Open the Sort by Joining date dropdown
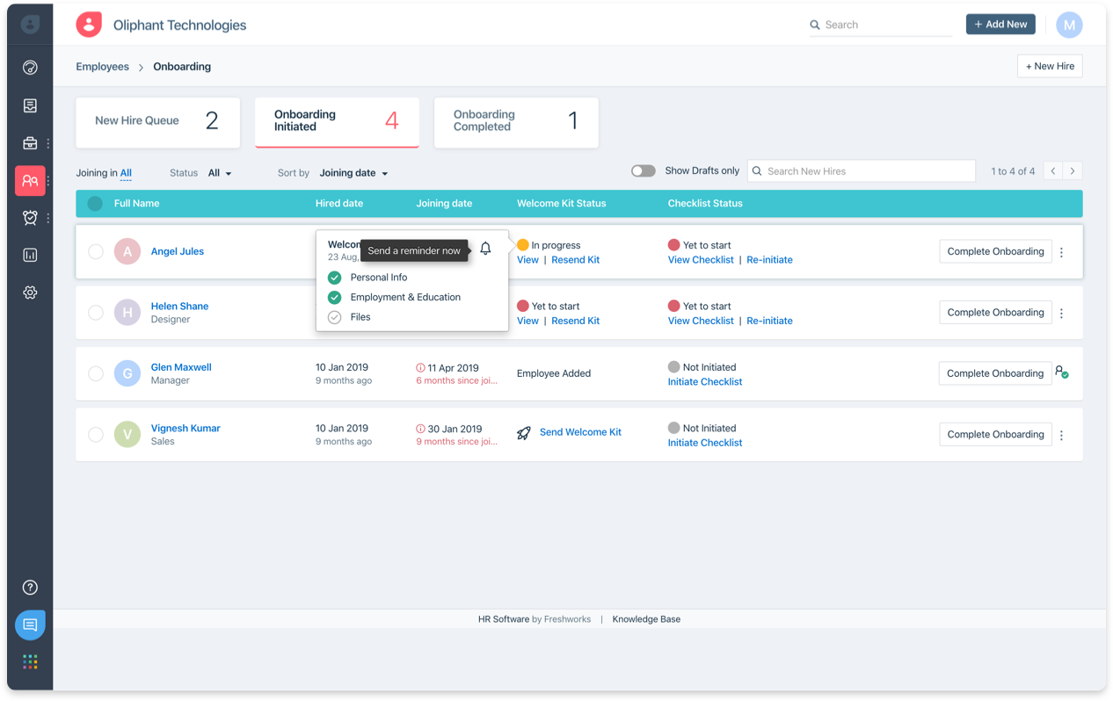Viewport: 1113px width, 701px height. tap(353, 173)
